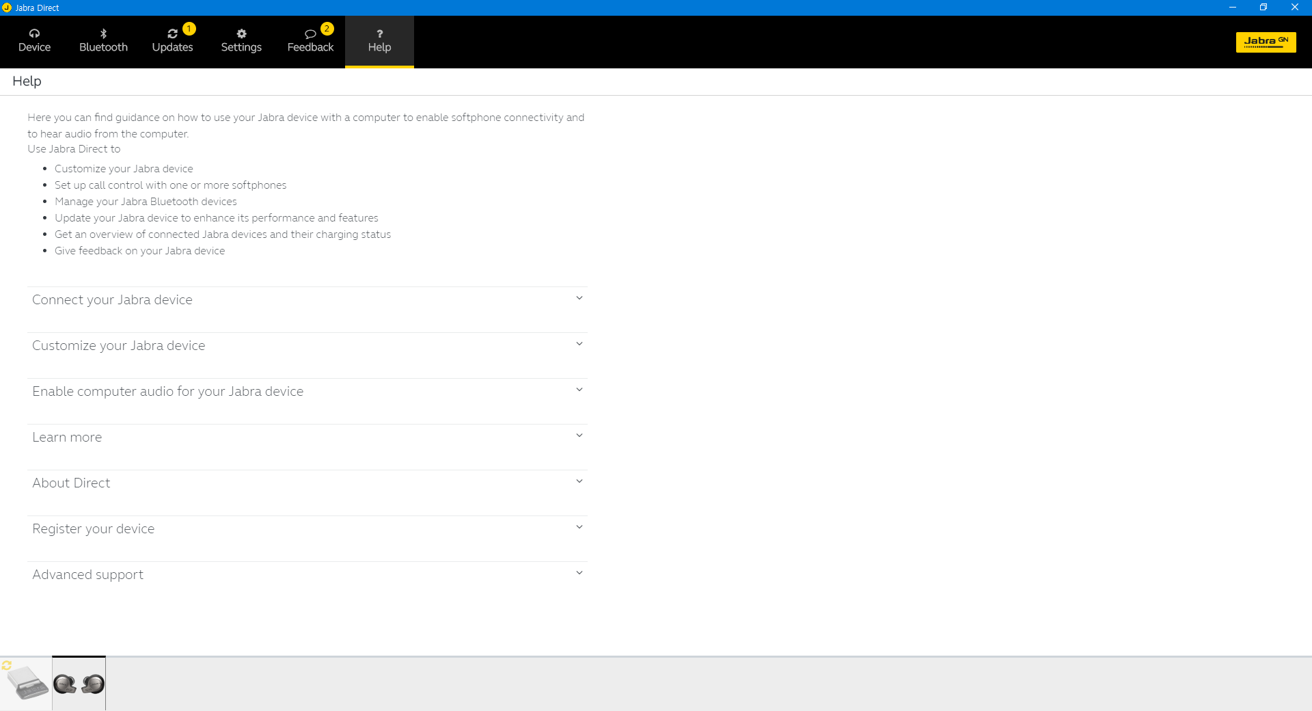Click the Updates refresh arrows icon

click(172, 33)
